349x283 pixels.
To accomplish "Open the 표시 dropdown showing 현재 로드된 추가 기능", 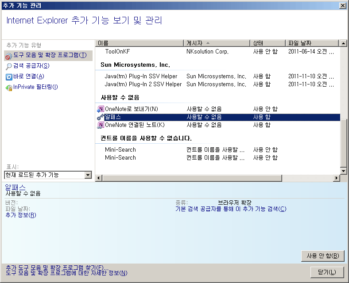I will tap(48, 175).
